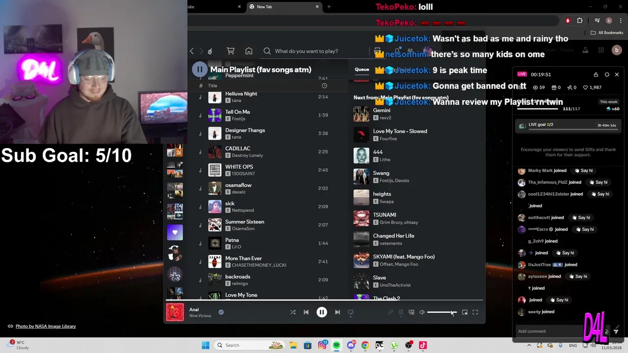The width and height of the screenshot is (628, 353).
Task: Open connect to a device icon
Action: 412,312
